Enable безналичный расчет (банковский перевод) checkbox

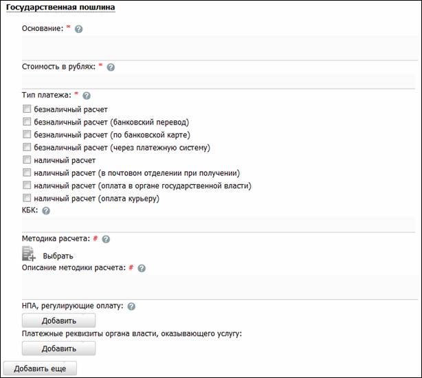27,122
